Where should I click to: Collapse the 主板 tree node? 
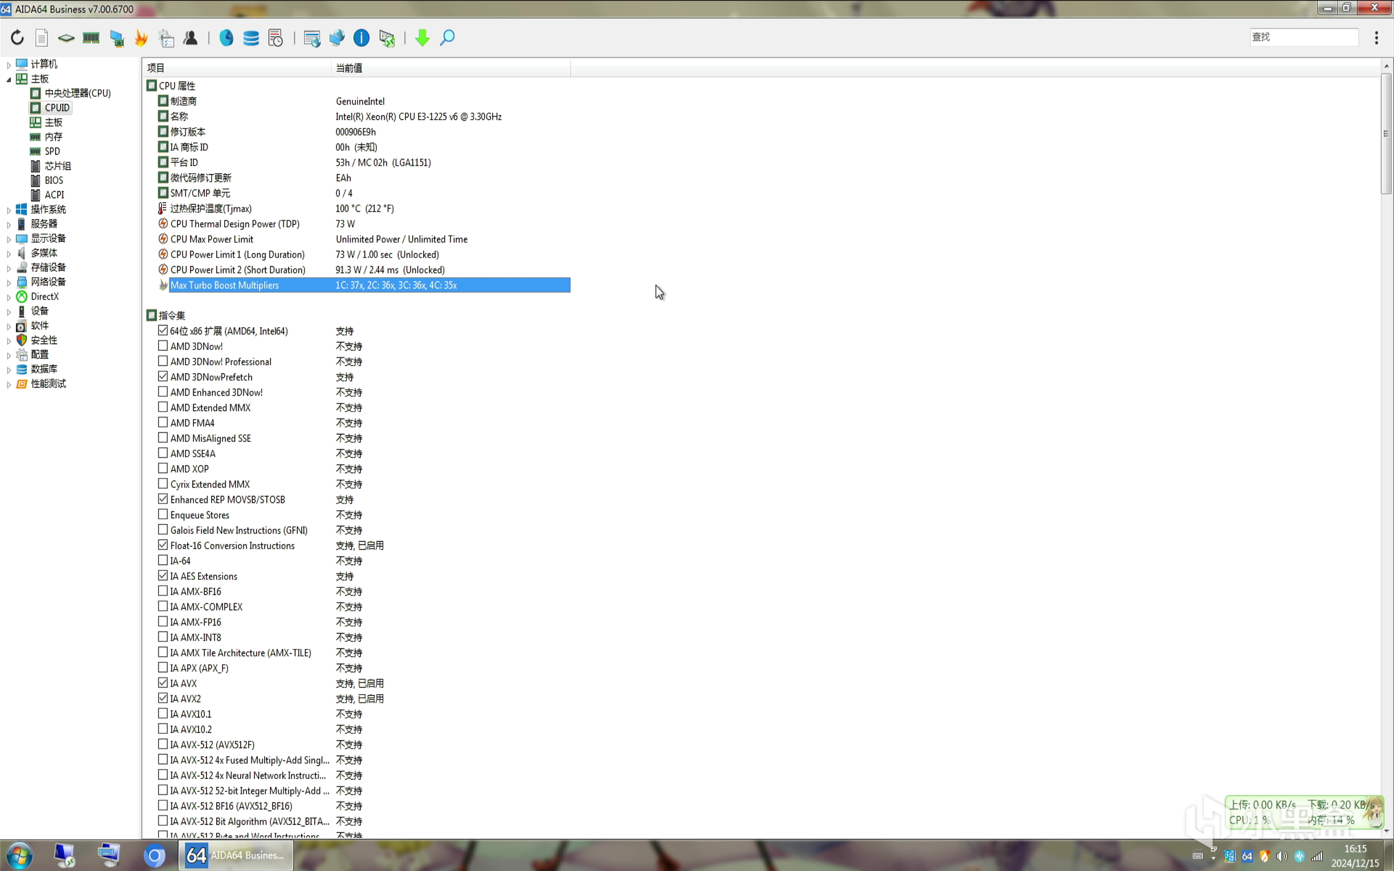tap(9, 79)
